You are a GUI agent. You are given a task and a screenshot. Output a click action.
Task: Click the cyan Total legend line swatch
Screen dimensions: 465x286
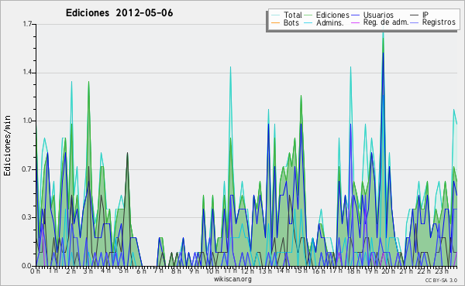[275, 15]
